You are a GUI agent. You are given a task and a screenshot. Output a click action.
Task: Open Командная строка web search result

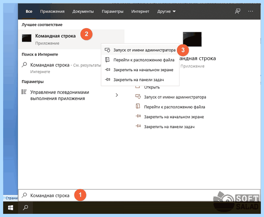point(62,68)
